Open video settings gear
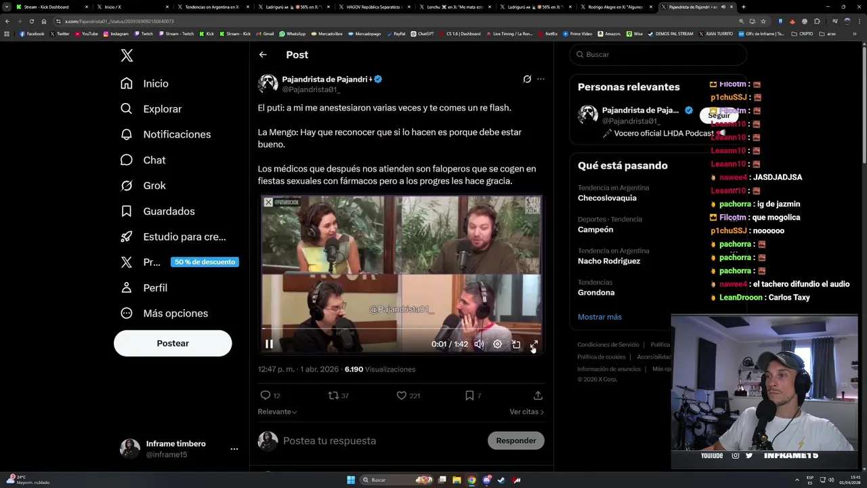 point(497,344)
